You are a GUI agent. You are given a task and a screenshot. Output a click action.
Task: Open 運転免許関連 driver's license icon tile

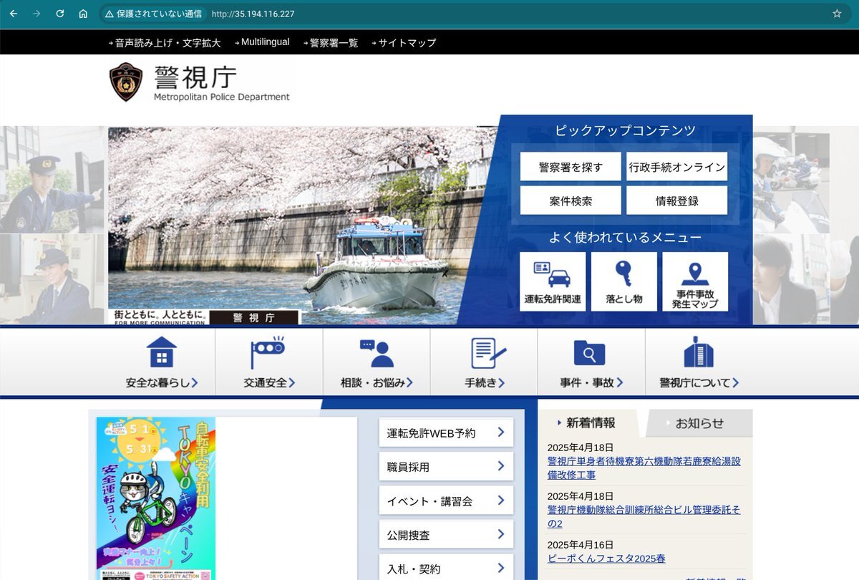(553, 281)
